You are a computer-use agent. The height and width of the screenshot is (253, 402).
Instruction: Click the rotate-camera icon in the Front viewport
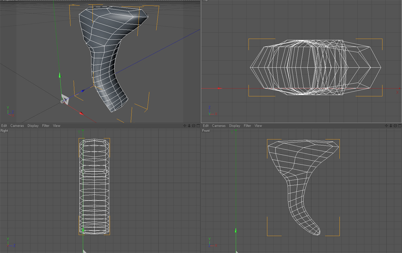coord(395,126)
